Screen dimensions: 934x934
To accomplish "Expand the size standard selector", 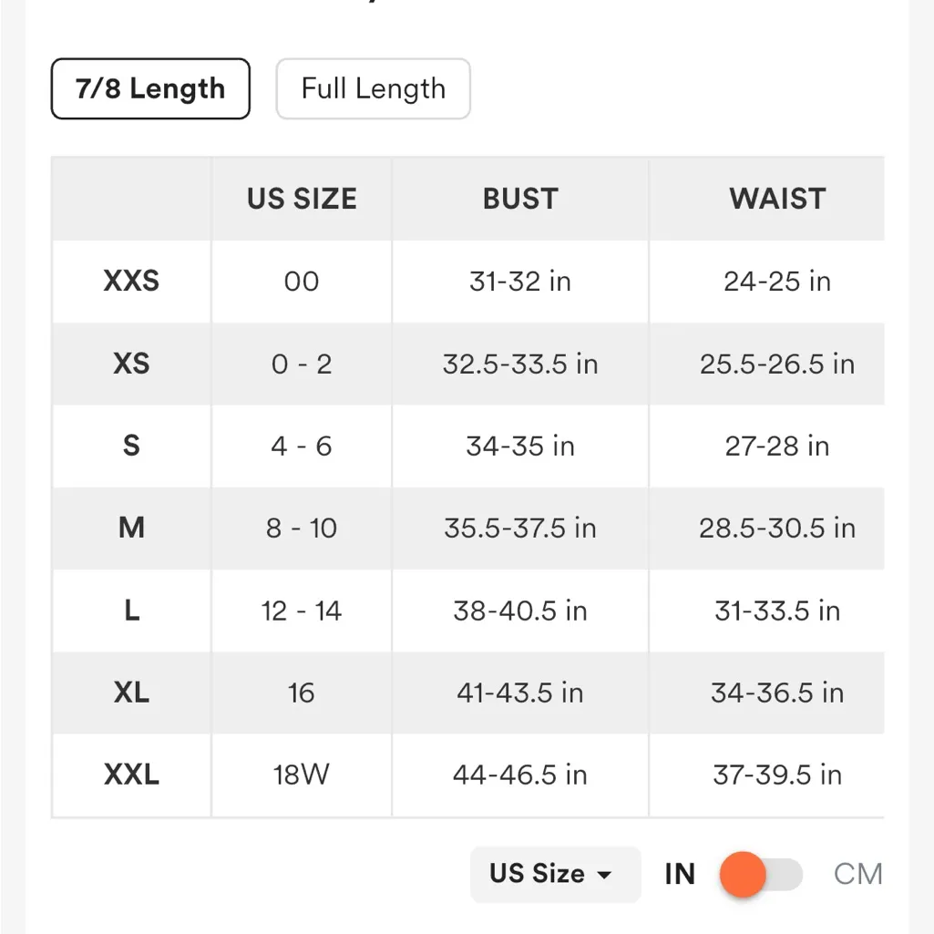I will [554, 874].
